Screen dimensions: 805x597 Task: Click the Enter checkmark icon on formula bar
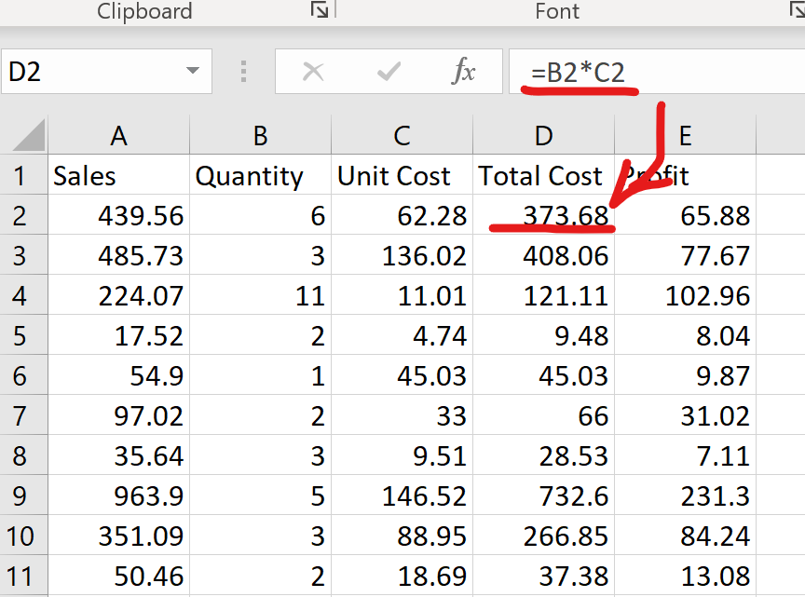389,73
